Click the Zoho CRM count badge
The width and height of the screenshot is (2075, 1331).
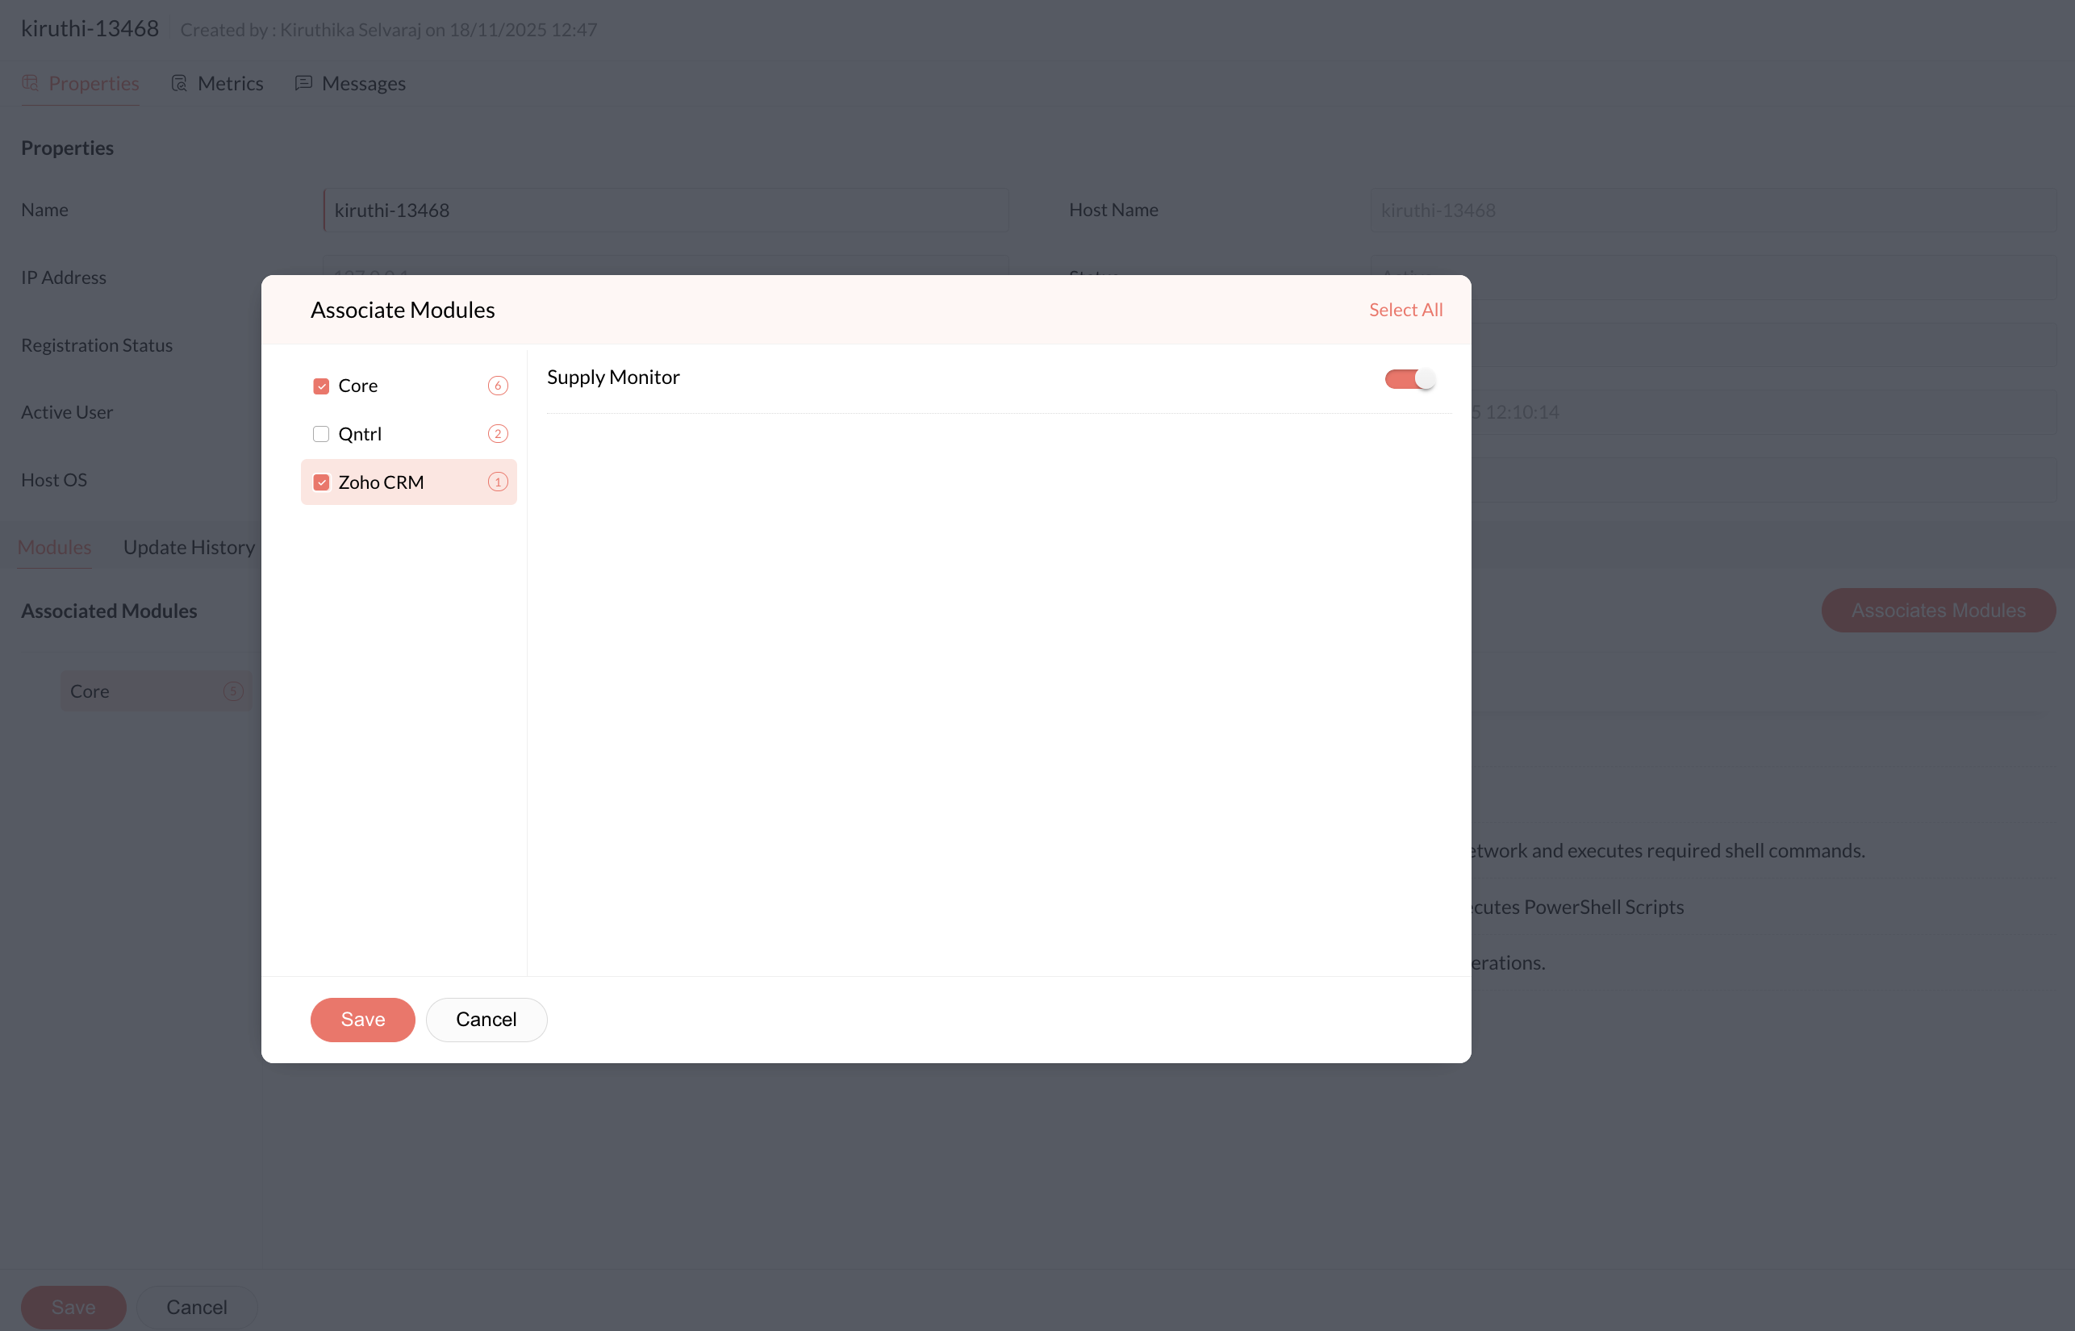(x=498, y=482)
